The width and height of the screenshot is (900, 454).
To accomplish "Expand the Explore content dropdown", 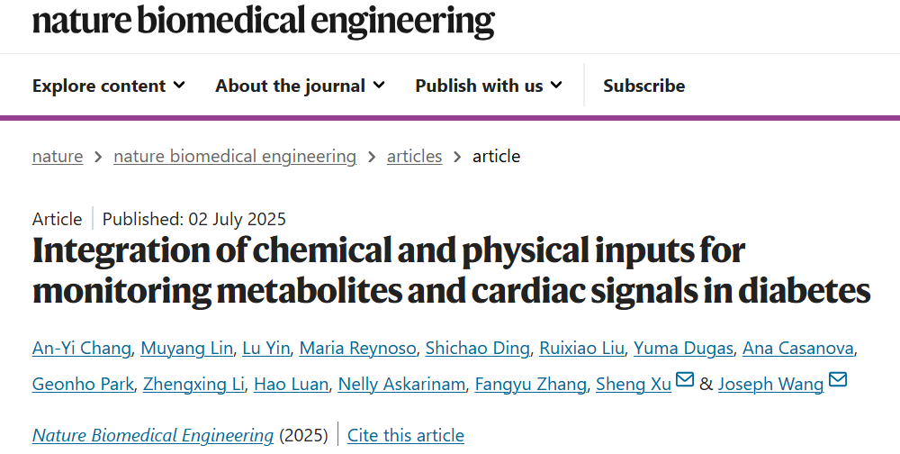I will click(109, 86).
